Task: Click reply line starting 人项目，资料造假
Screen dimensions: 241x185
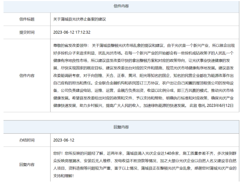Action: 145,168
